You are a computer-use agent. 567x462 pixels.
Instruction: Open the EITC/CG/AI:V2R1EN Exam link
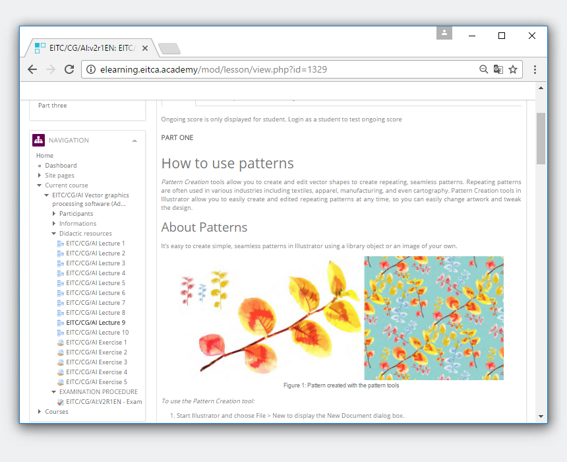click(104, 402)
